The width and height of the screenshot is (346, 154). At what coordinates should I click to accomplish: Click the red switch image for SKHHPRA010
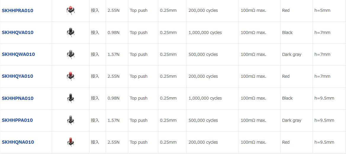[70, 10]
